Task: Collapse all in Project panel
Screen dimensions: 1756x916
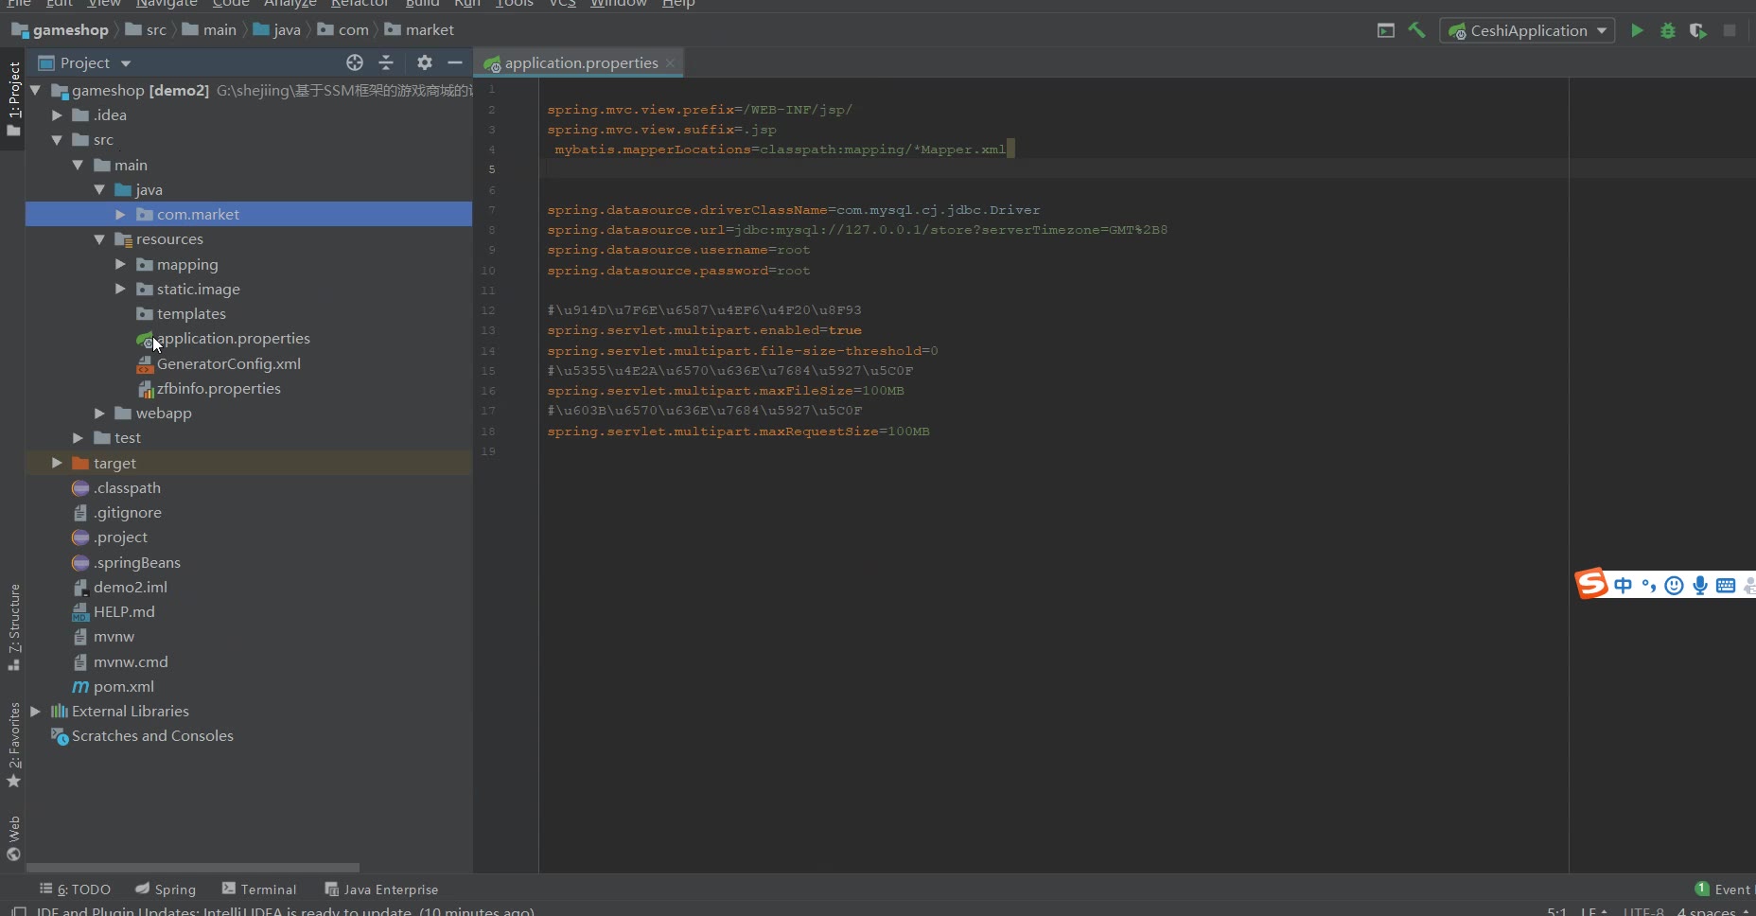Action: tap(386, 62)
